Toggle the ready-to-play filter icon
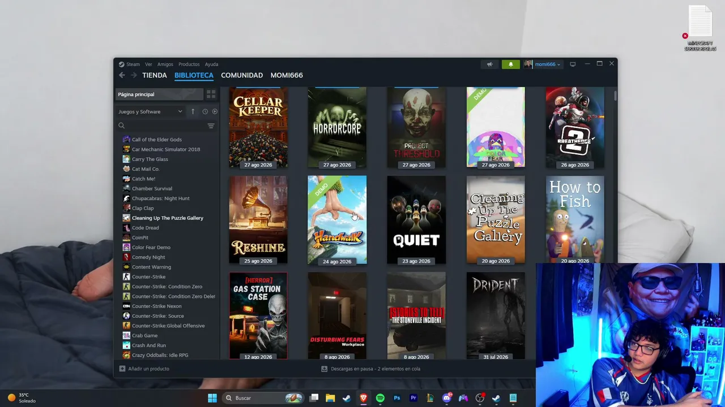725x407 pixels. [215, 111]
